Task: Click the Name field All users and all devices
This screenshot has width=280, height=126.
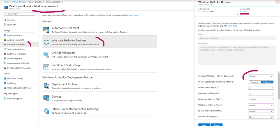Action: pos(237,38)
